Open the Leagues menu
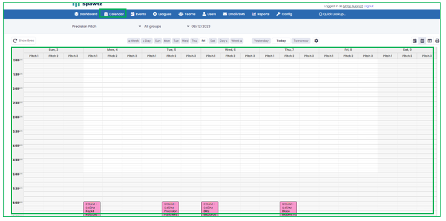Image resolution: width=446 pixels, height=221 pixels. click(x=162, y=14)
